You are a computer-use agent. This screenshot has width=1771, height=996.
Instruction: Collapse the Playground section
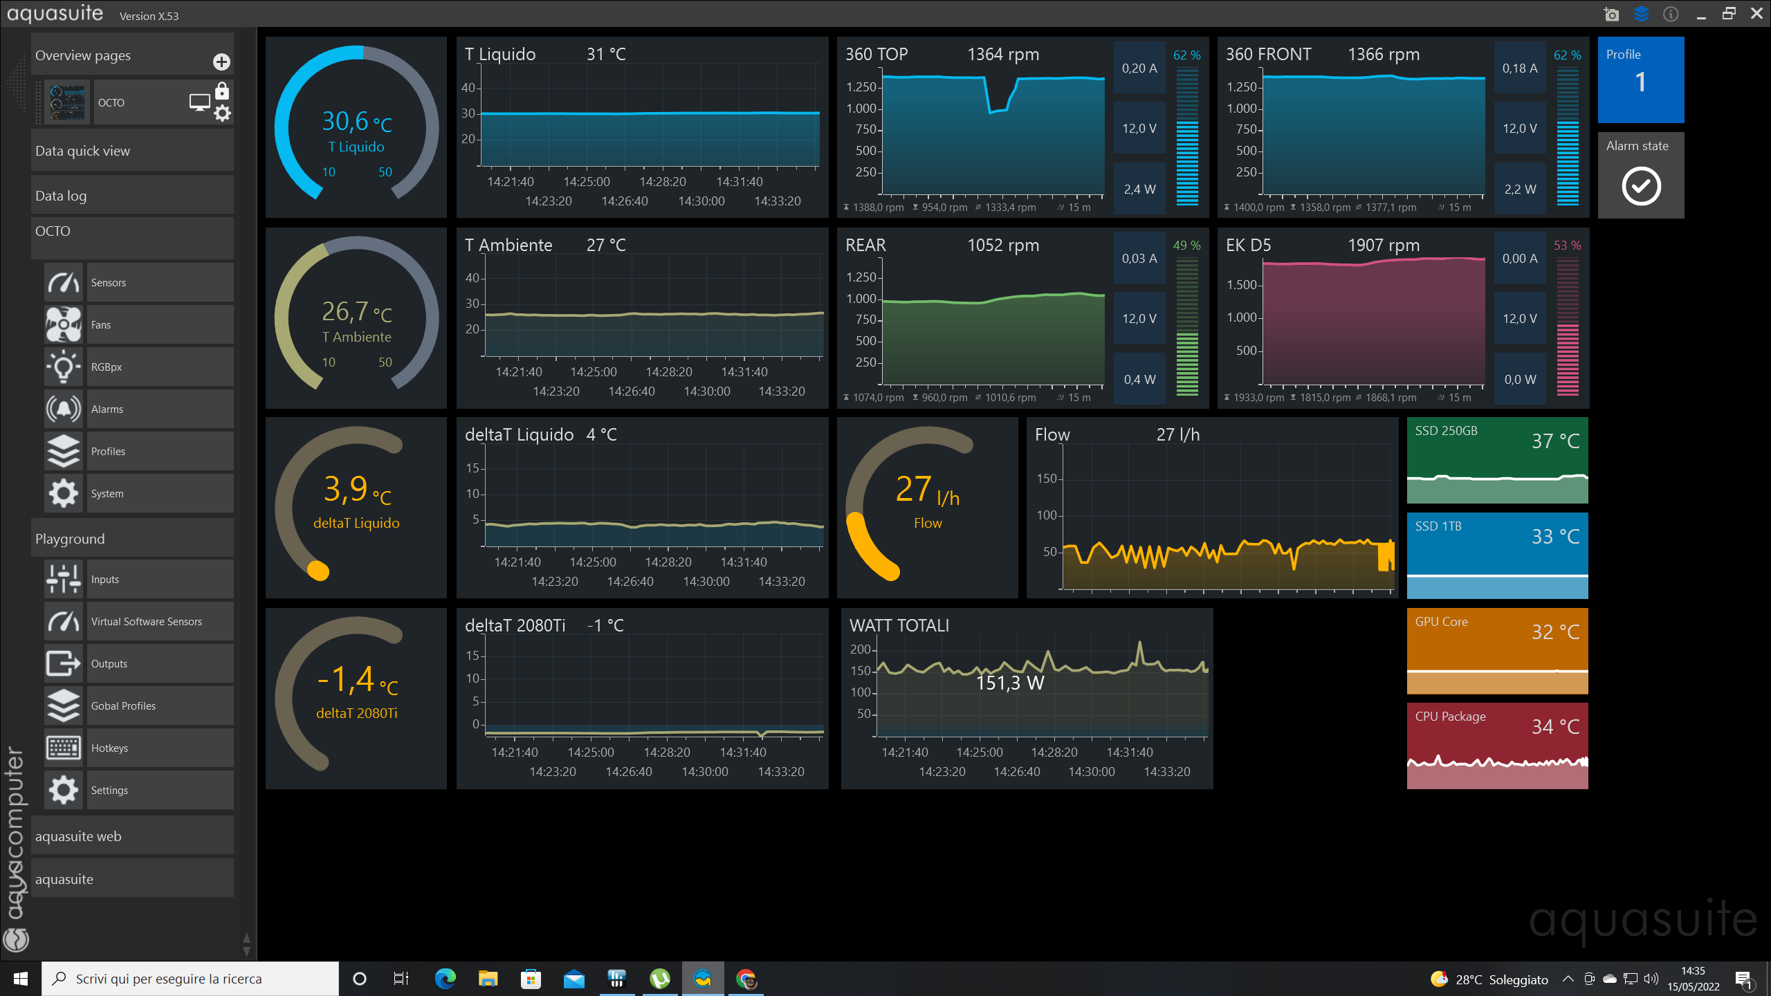pyautogui.click(x=132, y=539)
